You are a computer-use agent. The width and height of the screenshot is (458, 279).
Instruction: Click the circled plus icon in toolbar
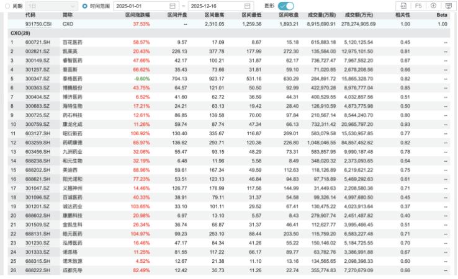[x=433, y=6]
